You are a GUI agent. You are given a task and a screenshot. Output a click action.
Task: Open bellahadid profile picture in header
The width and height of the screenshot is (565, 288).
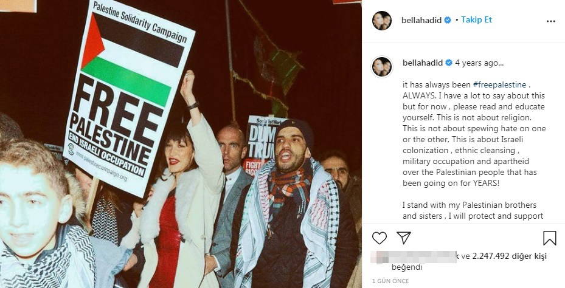[381, 21]
